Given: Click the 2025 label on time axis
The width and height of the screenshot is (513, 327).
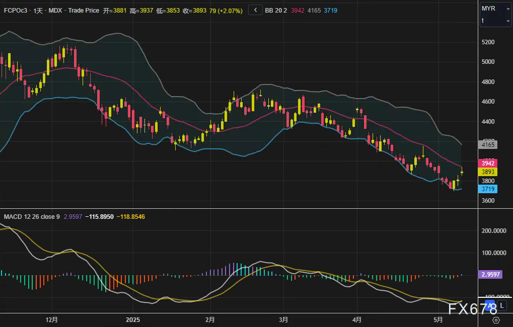Looking at the screenshot, I should click(x=133, y=320).
